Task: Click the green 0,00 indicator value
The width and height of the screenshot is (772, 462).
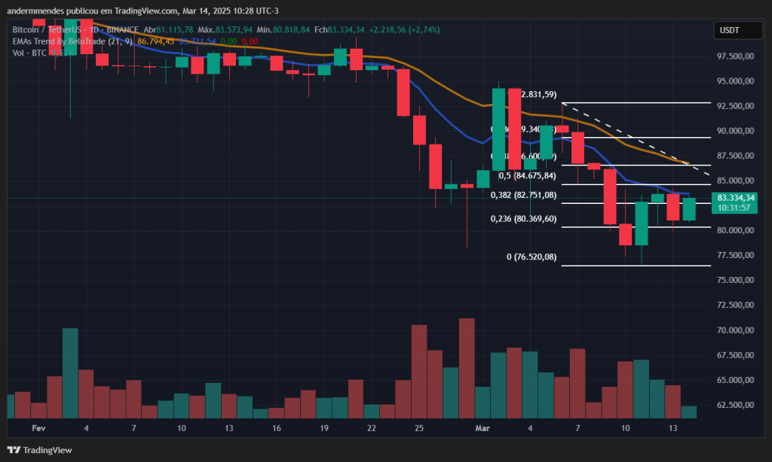Action: click(228, 41)
